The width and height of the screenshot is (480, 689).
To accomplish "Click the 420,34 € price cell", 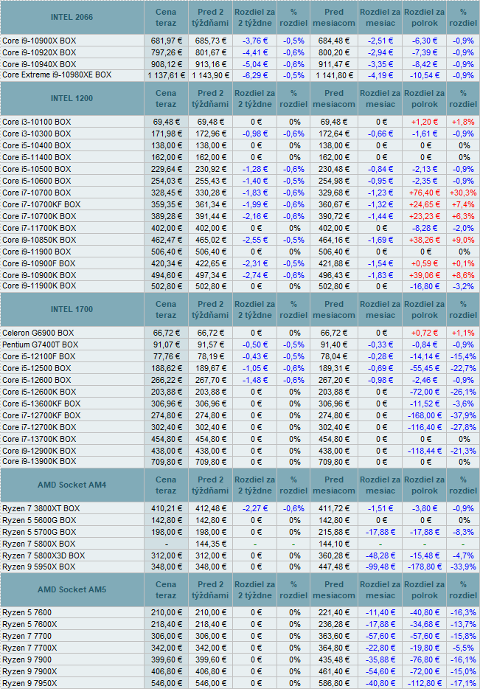I will point(167,264).
